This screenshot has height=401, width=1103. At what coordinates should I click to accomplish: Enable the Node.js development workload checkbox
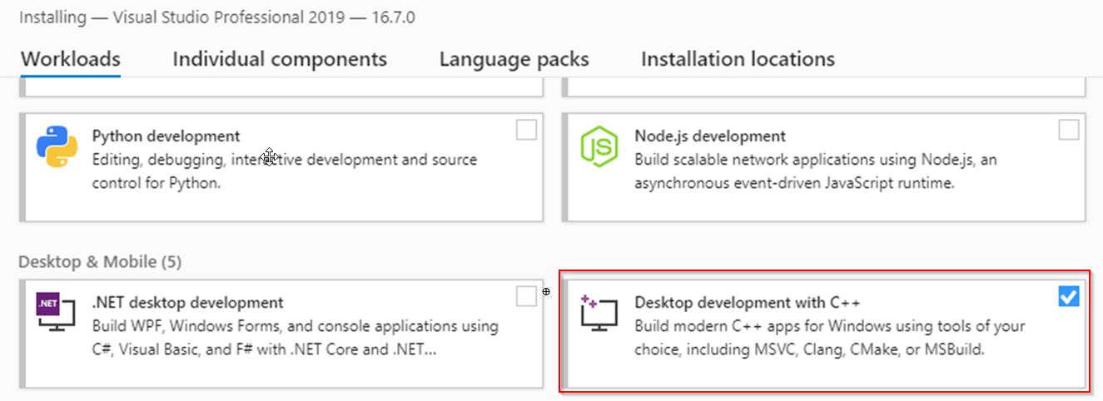[x=1069, y=131]
